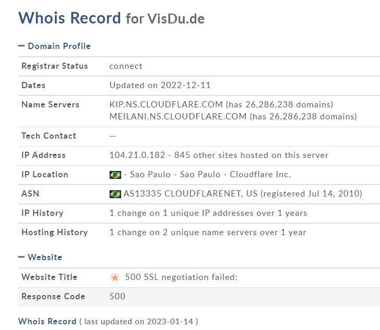Click AS13335 CLOUDFLARENET, US text
The image size is (380, 330).
pos(190,194)
